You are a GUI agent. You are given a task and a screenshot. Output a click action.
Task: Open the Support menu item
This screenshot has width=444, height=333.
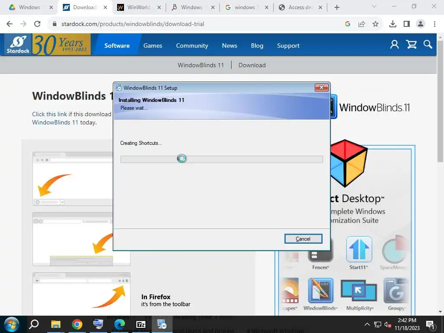288,46
